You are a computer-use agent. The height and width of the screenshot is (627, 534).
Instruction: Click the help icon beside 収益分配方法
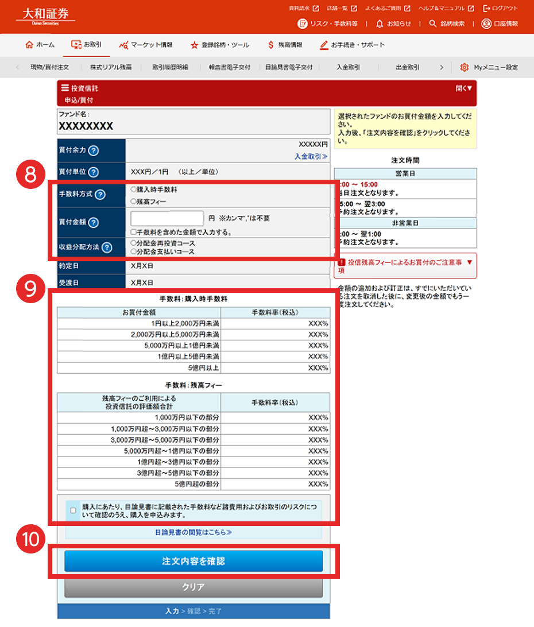(107, 247)
